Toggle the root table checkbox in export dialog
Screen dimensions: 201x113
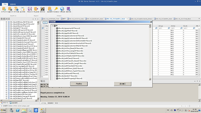[x=55, y=26]
